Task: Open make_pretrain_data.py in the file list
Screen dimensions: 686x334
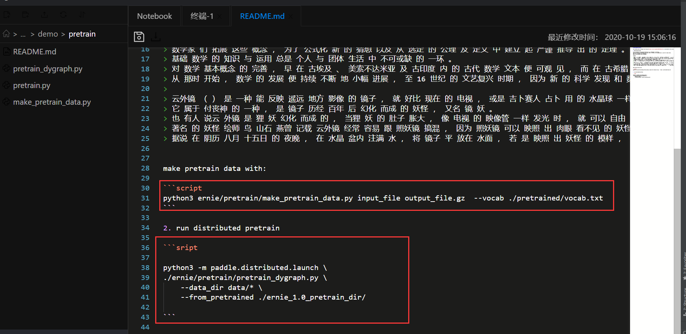Action: click(x=52, y=102)
